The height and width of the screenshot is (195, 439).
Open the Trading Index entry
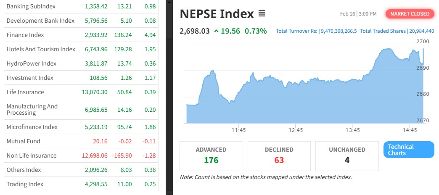(25, 184)
